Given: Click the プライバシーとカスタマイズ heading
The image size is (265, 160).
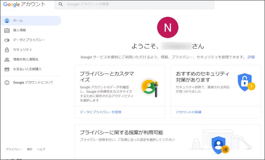Looking at the screenshot, I should [107, 77].
